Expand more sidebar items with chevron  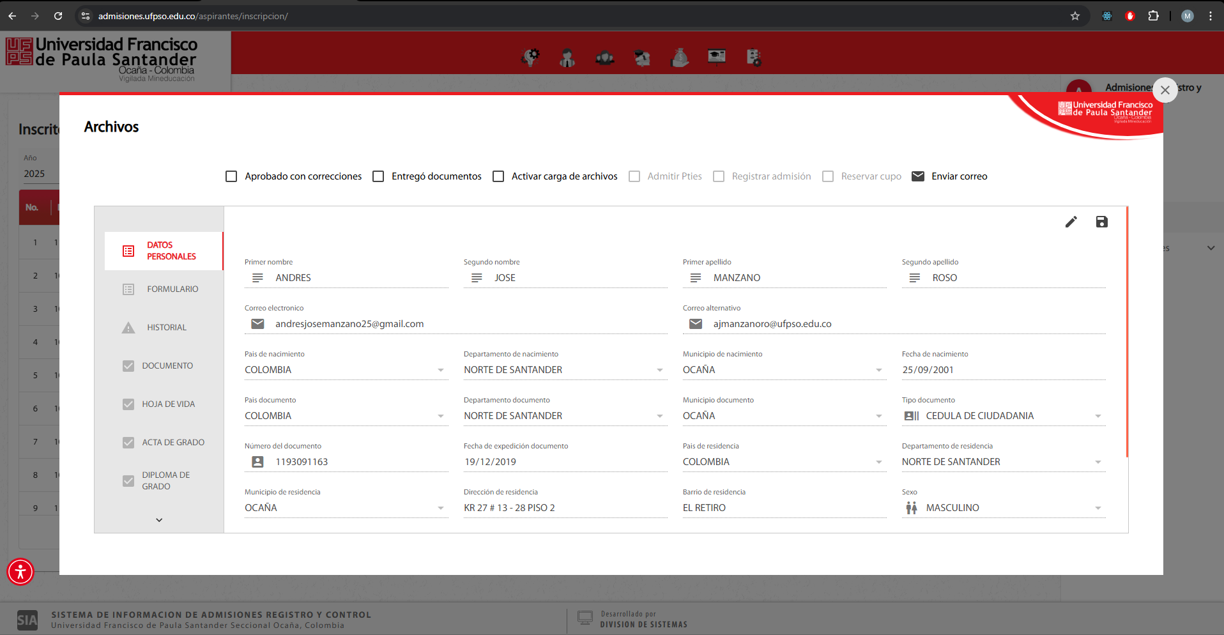pyautogui.click(x=159, y=520)
